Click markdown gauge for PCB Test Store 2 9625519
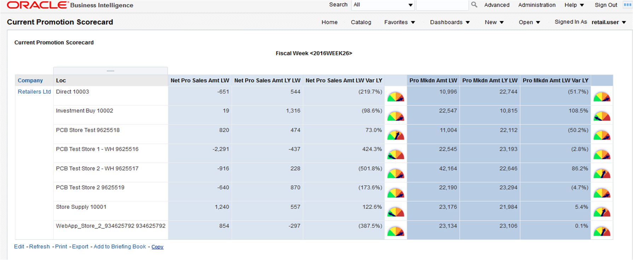The image size is (633, 260). 602,193
